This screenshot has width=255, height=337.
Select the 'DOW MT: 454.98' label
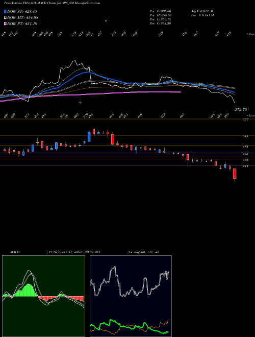(x=22, y=17)
